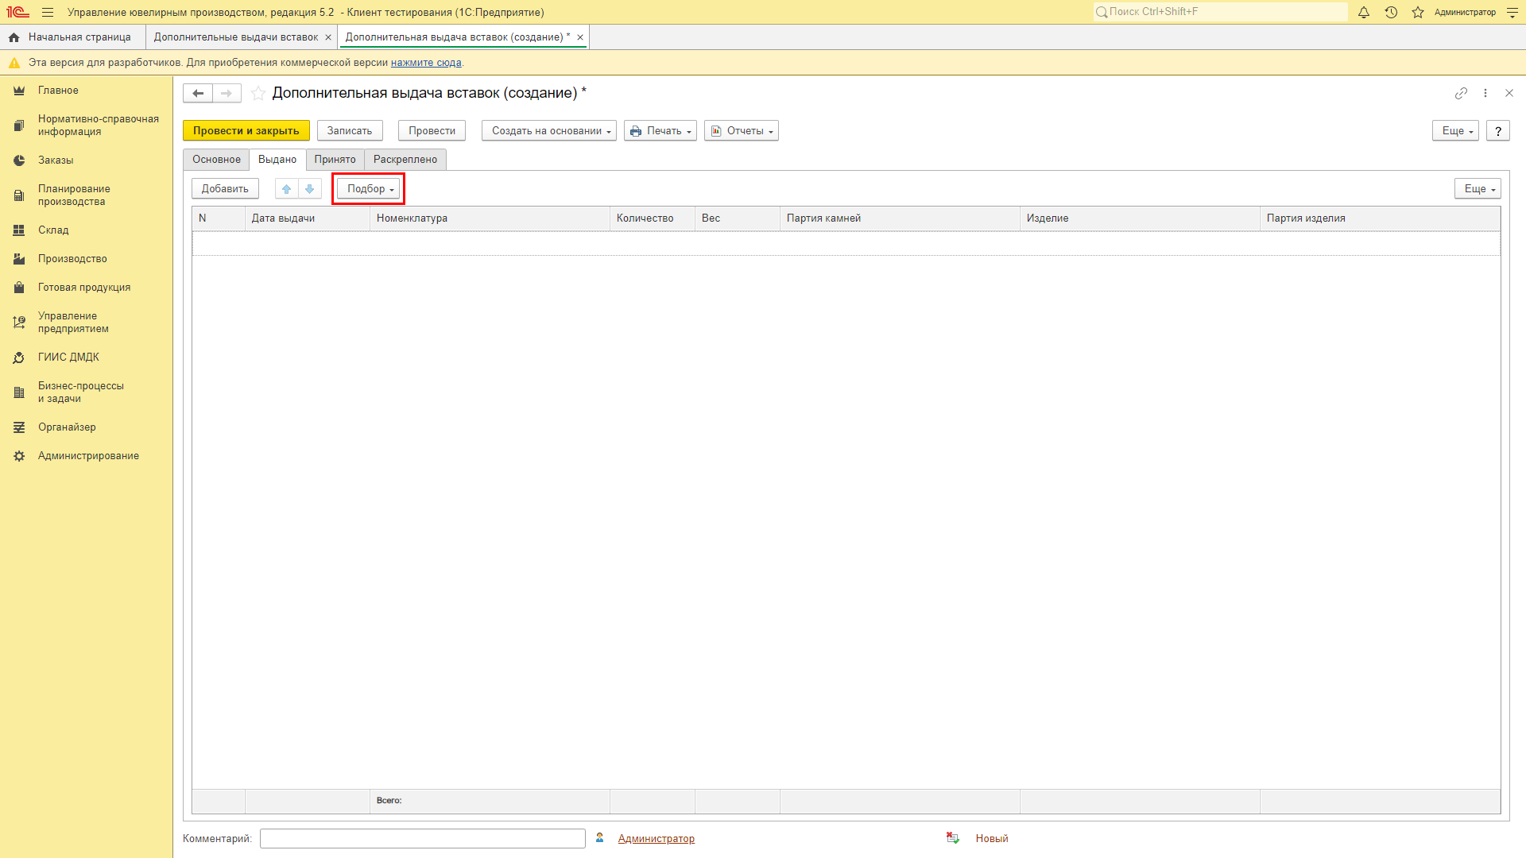Click the 1C logo icon
Image resolution: width=1526 pixels, height=858 pixels.
coord(17,12)
